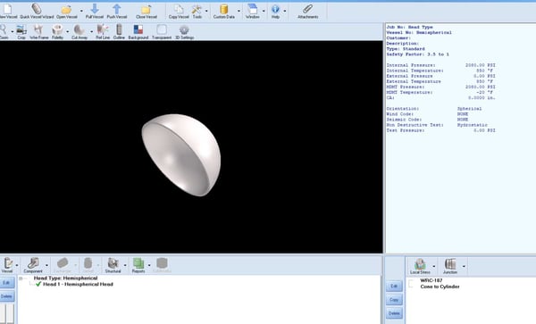Toggle Transparent rendering mode

pos(162,31)
